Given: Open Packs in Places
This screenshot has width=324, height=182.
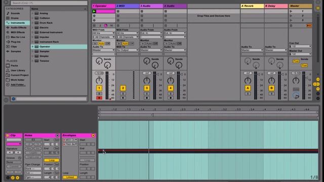Looking at the screenshot, I should pos(14,65).
